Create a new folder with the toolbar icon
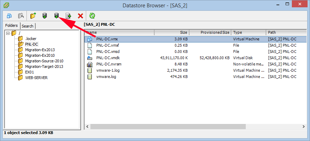310x141 pixels. coord(33,16)
